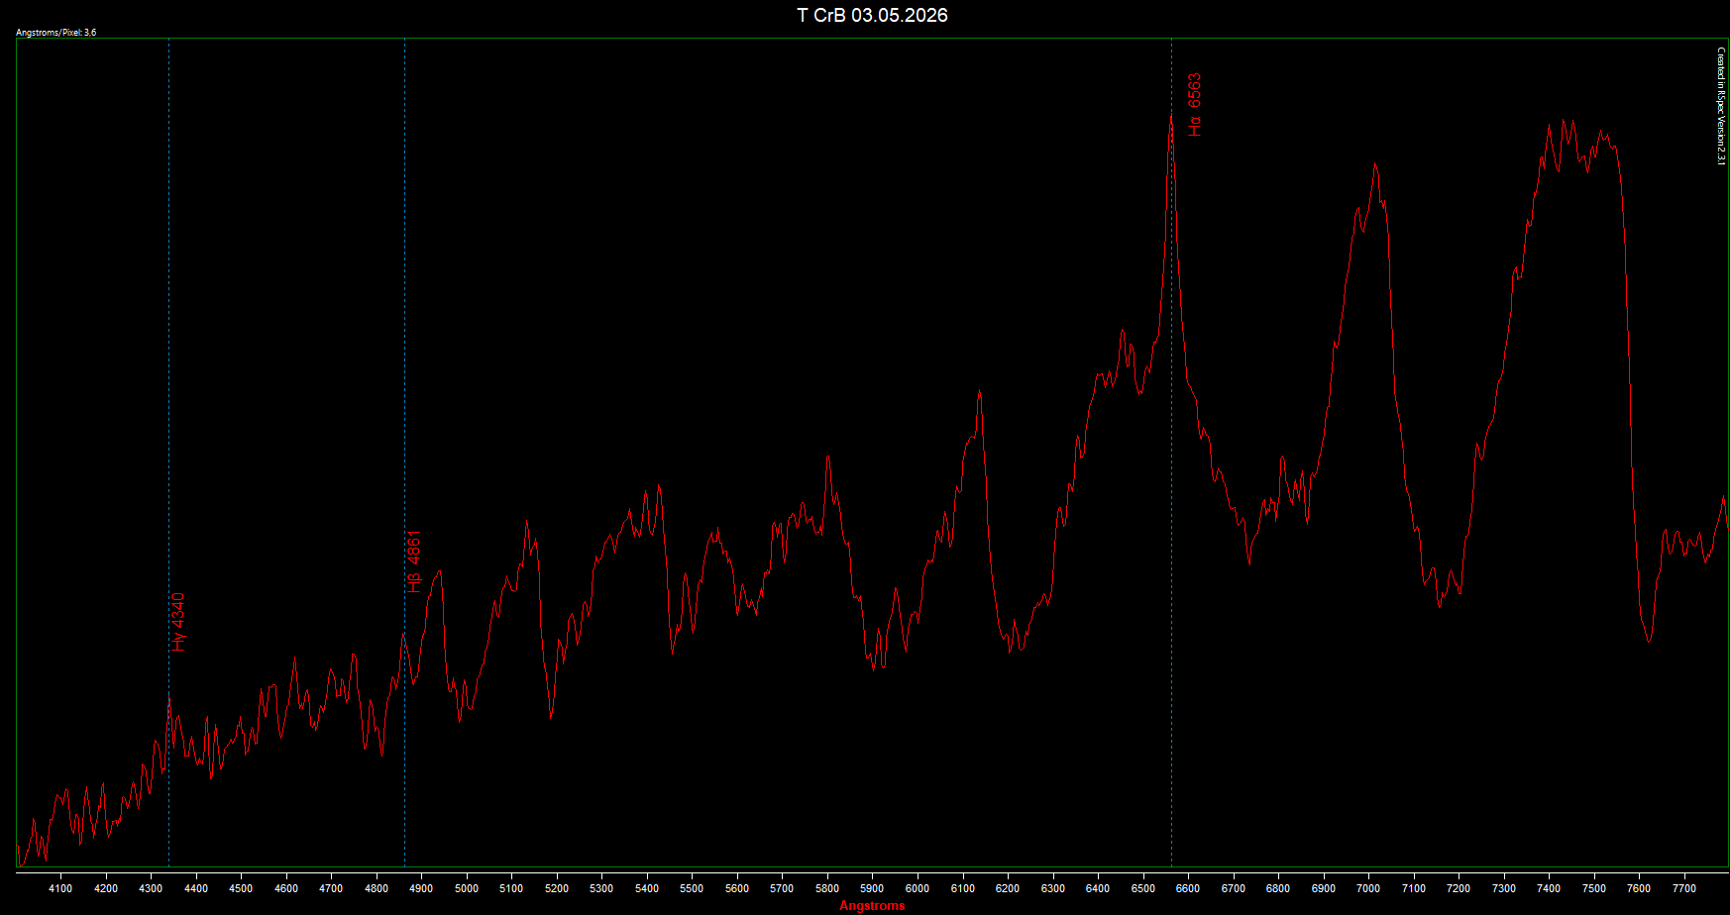Click the 7600 axis tick label

coord(1639,888)
